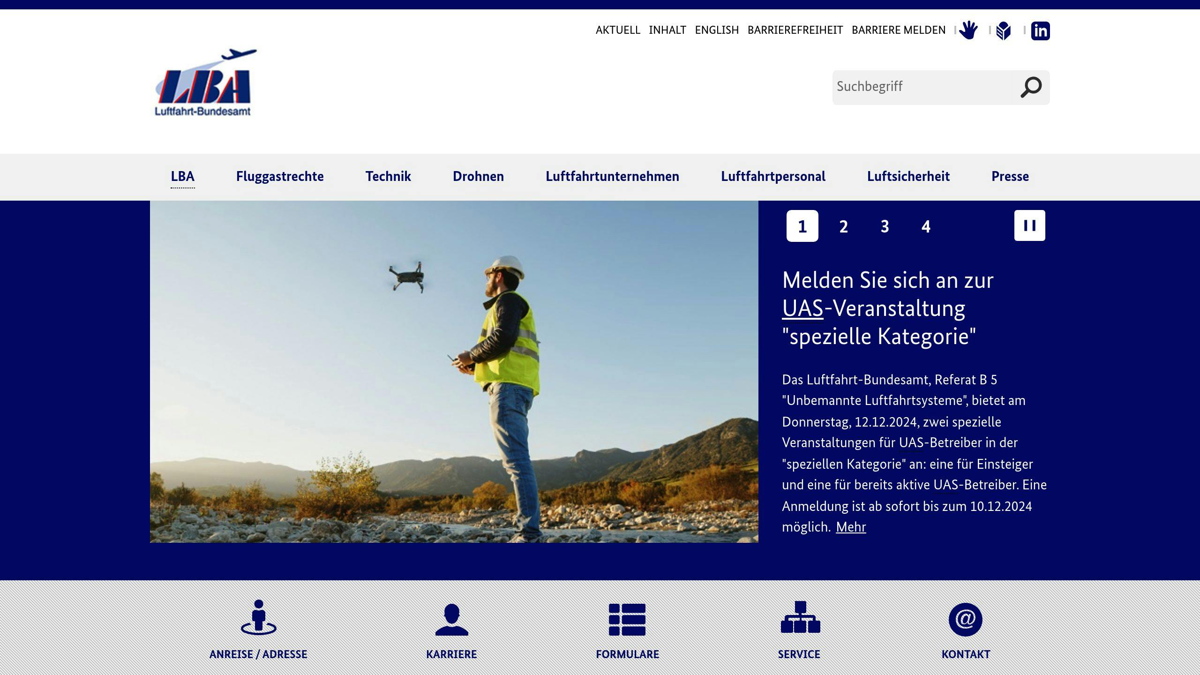The height and width of the screenshot is (675, 1200).
Task: Switch to the Drohnen navigation tab
Action: point(478,177)
